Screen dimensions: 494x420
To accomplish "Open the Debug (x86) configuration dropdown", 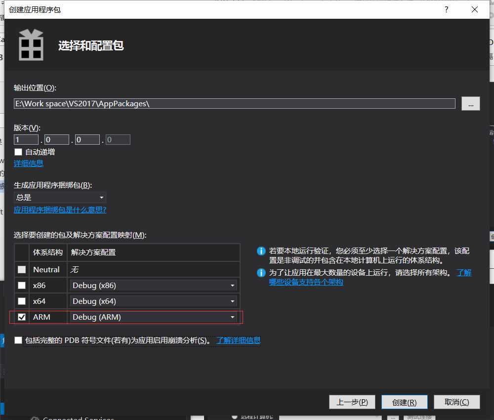I will 153,285.
